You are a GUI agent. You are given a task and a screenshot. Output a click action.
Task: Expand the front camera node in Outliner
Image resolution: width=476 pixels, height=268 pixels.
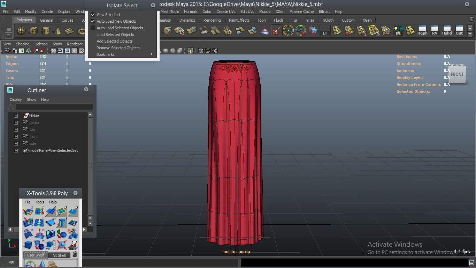16,136
